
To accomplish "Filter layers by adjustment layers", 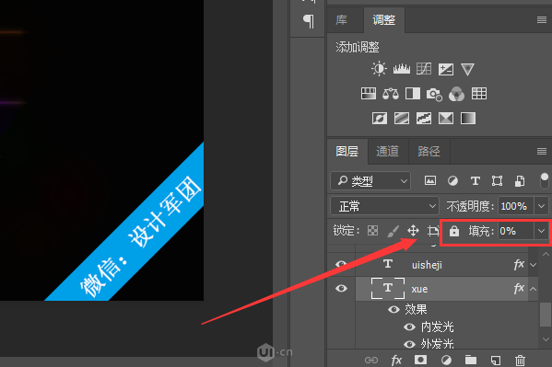I will (452, 180).
